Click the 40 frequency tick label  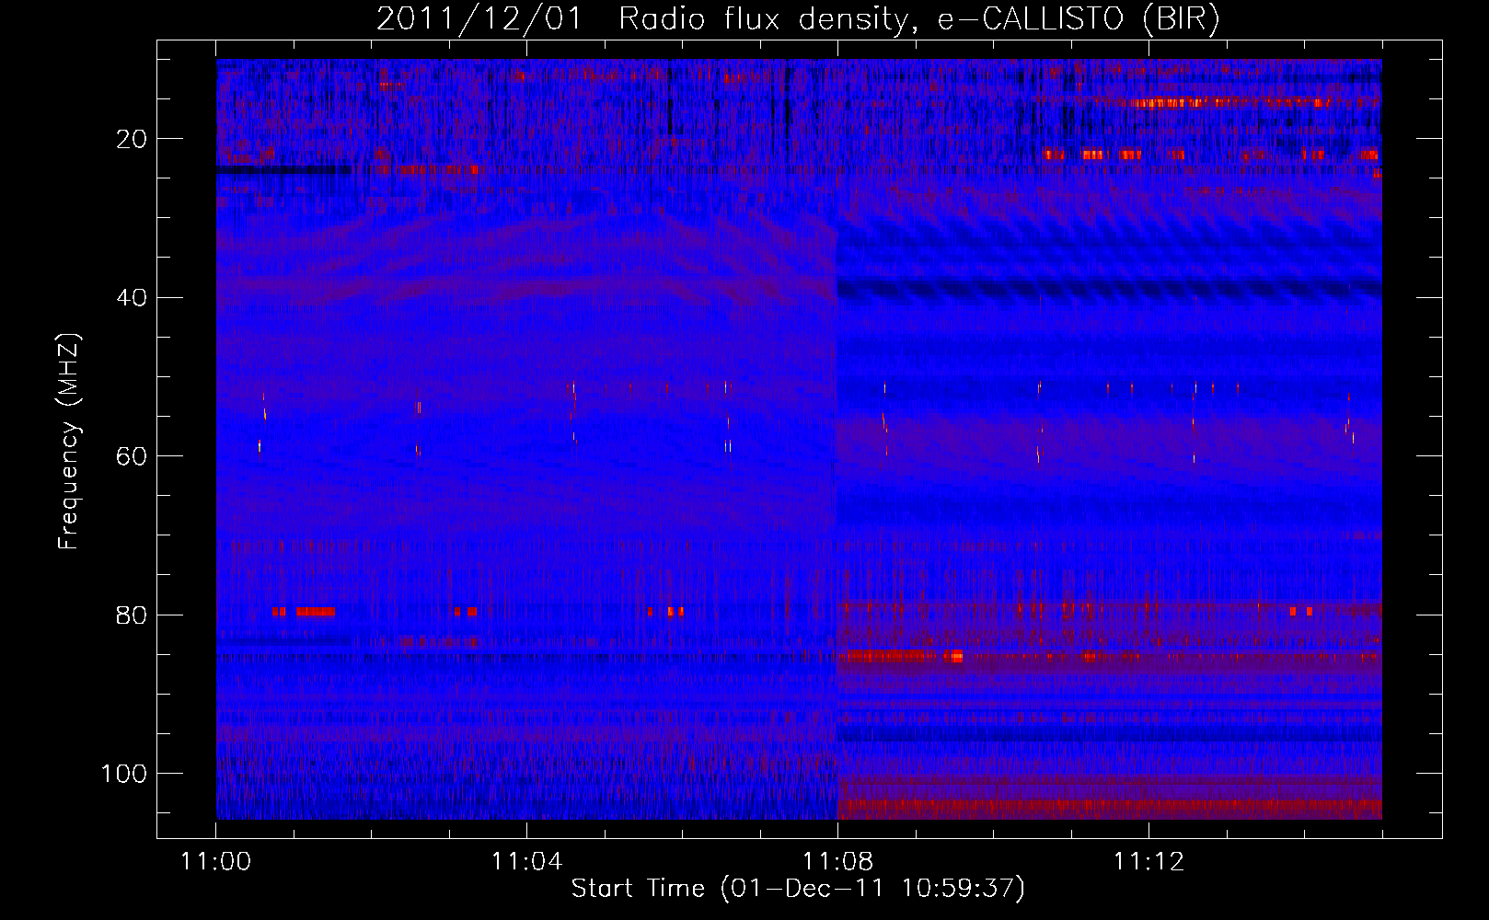point(133,298)
